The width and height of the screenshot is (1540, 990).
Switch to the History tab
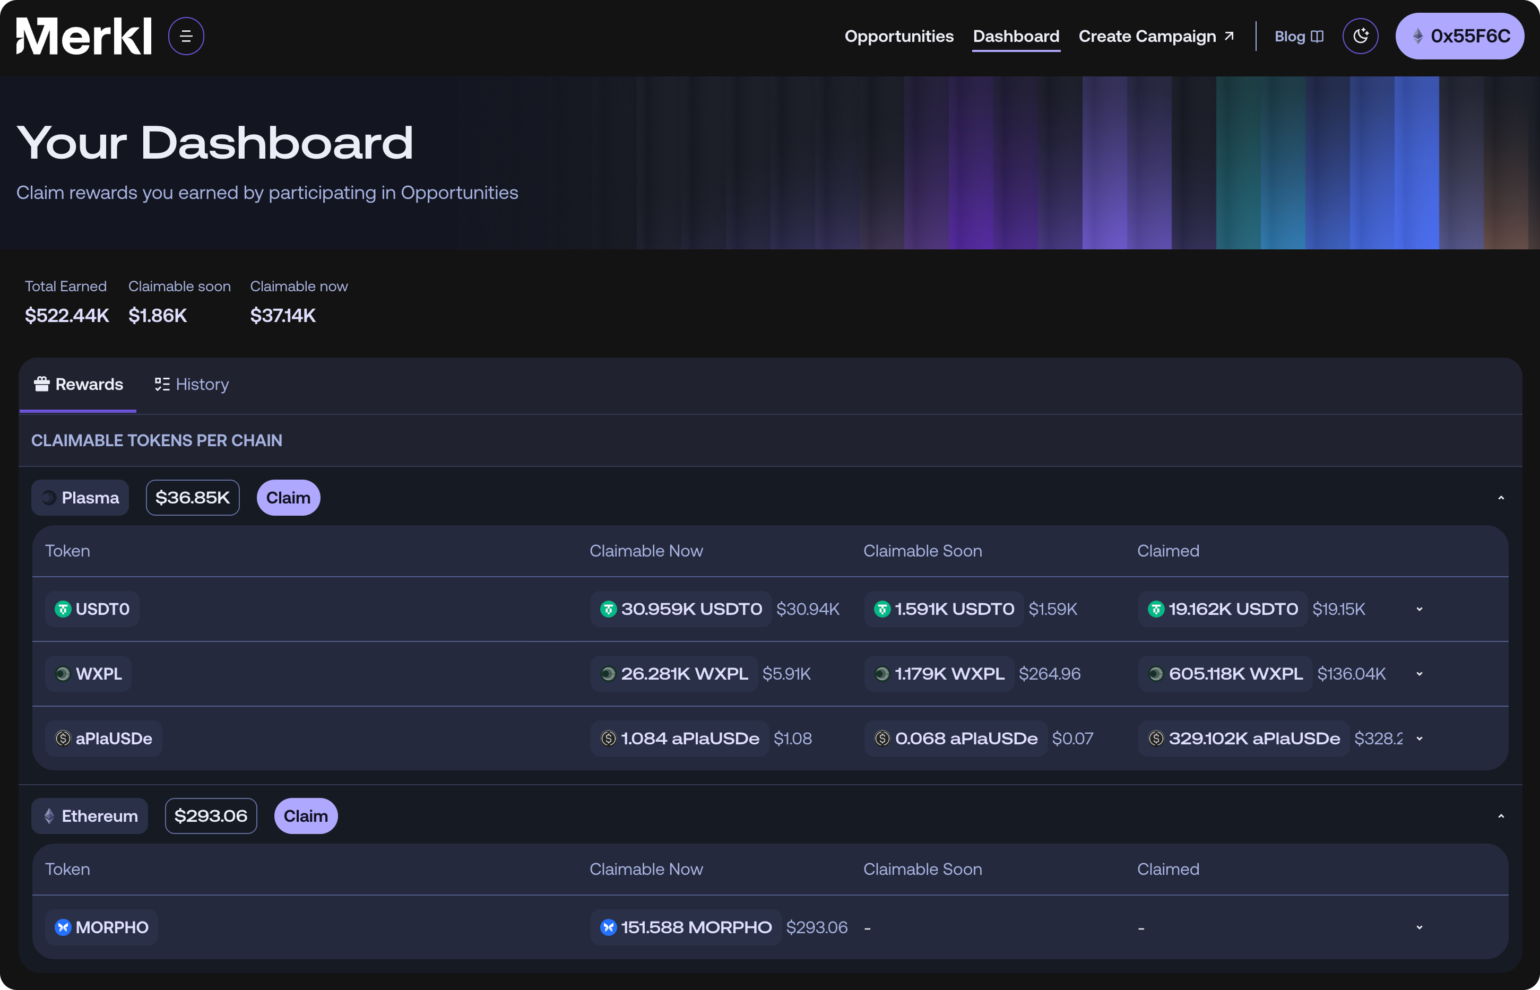pos(191,384)
